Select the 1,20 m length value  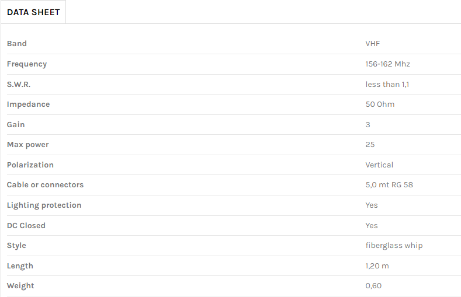(x=377, y=266)
